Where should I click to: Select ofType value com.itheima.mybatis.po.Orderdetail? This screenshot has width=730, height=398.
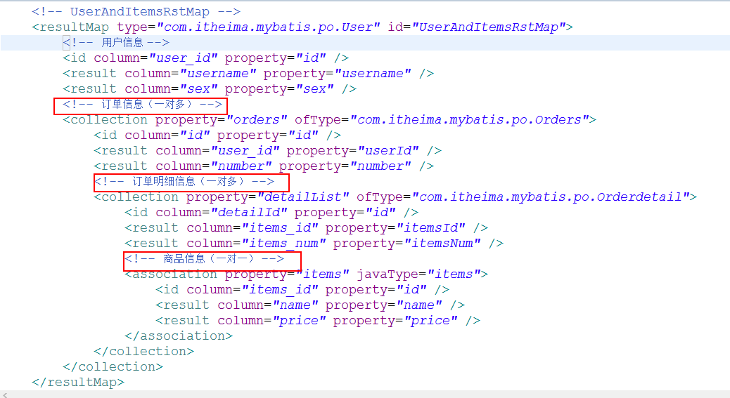(x=550, y=197)
